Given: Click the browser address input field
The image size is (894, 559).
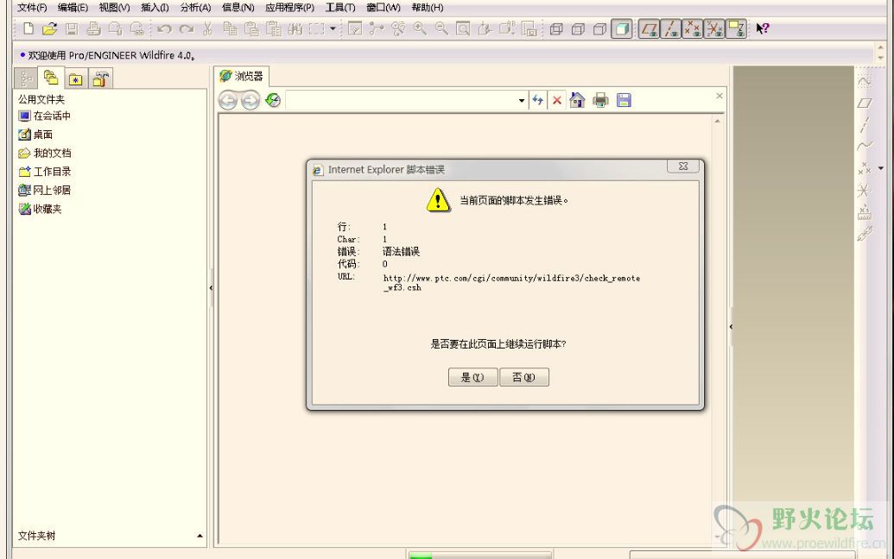Looking at the screenshot, I should 401,101.
